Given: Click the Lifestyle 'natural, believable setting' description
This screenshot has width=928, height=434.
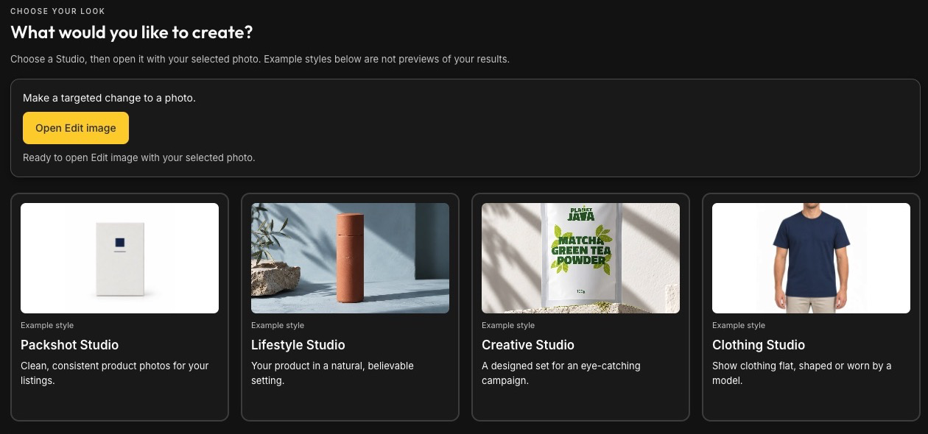Looking at the screenshot, I should click(x=332, y=373).
